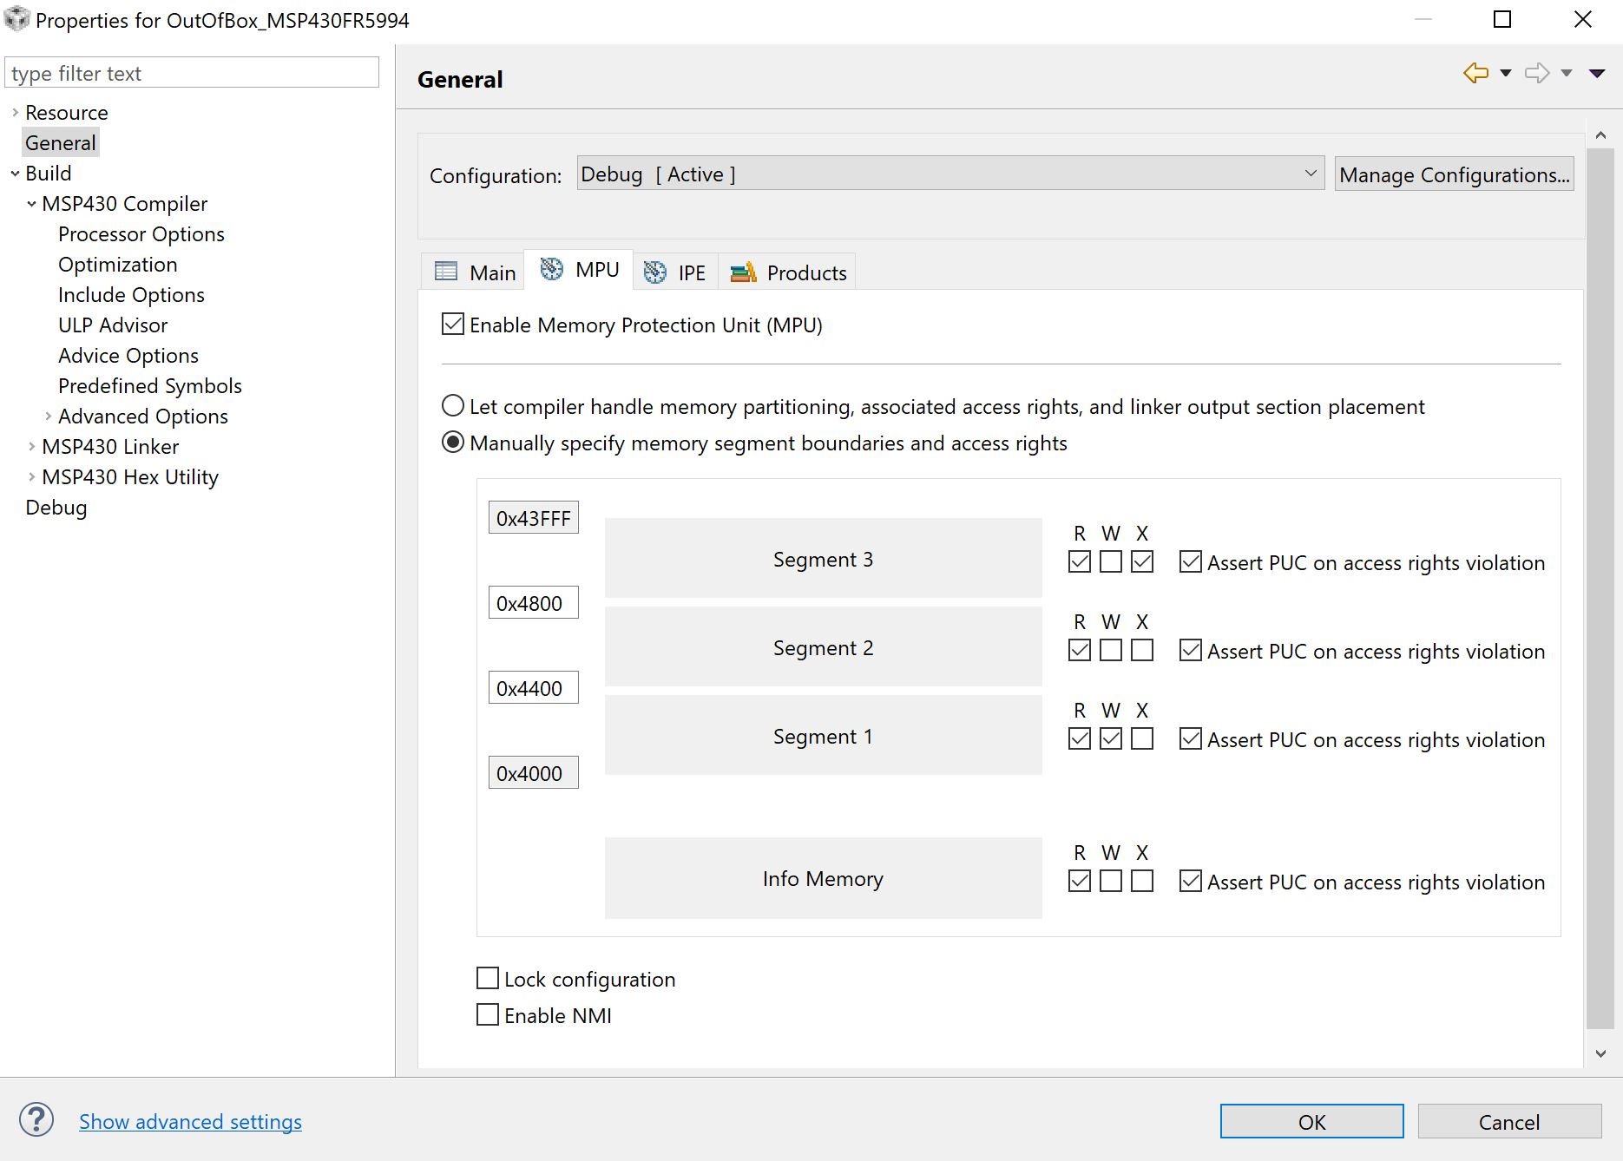The height and width of the screenshot is (1161, 1623).
Task: Tick the Enable NMI checkbox
Action: pos(488,1015)
